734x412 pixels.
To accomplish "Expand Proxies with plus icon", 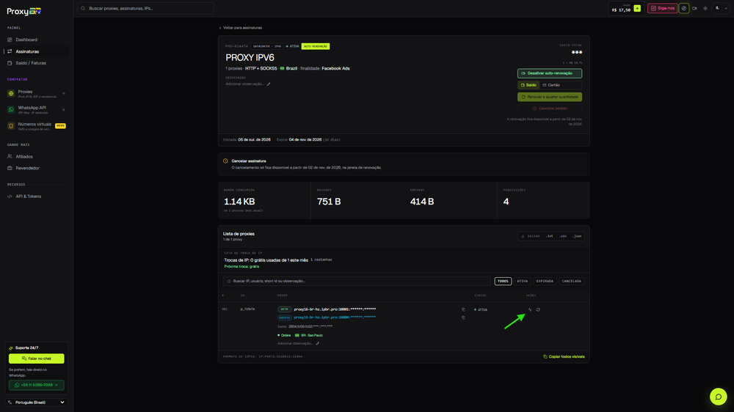I will point(64,94).
